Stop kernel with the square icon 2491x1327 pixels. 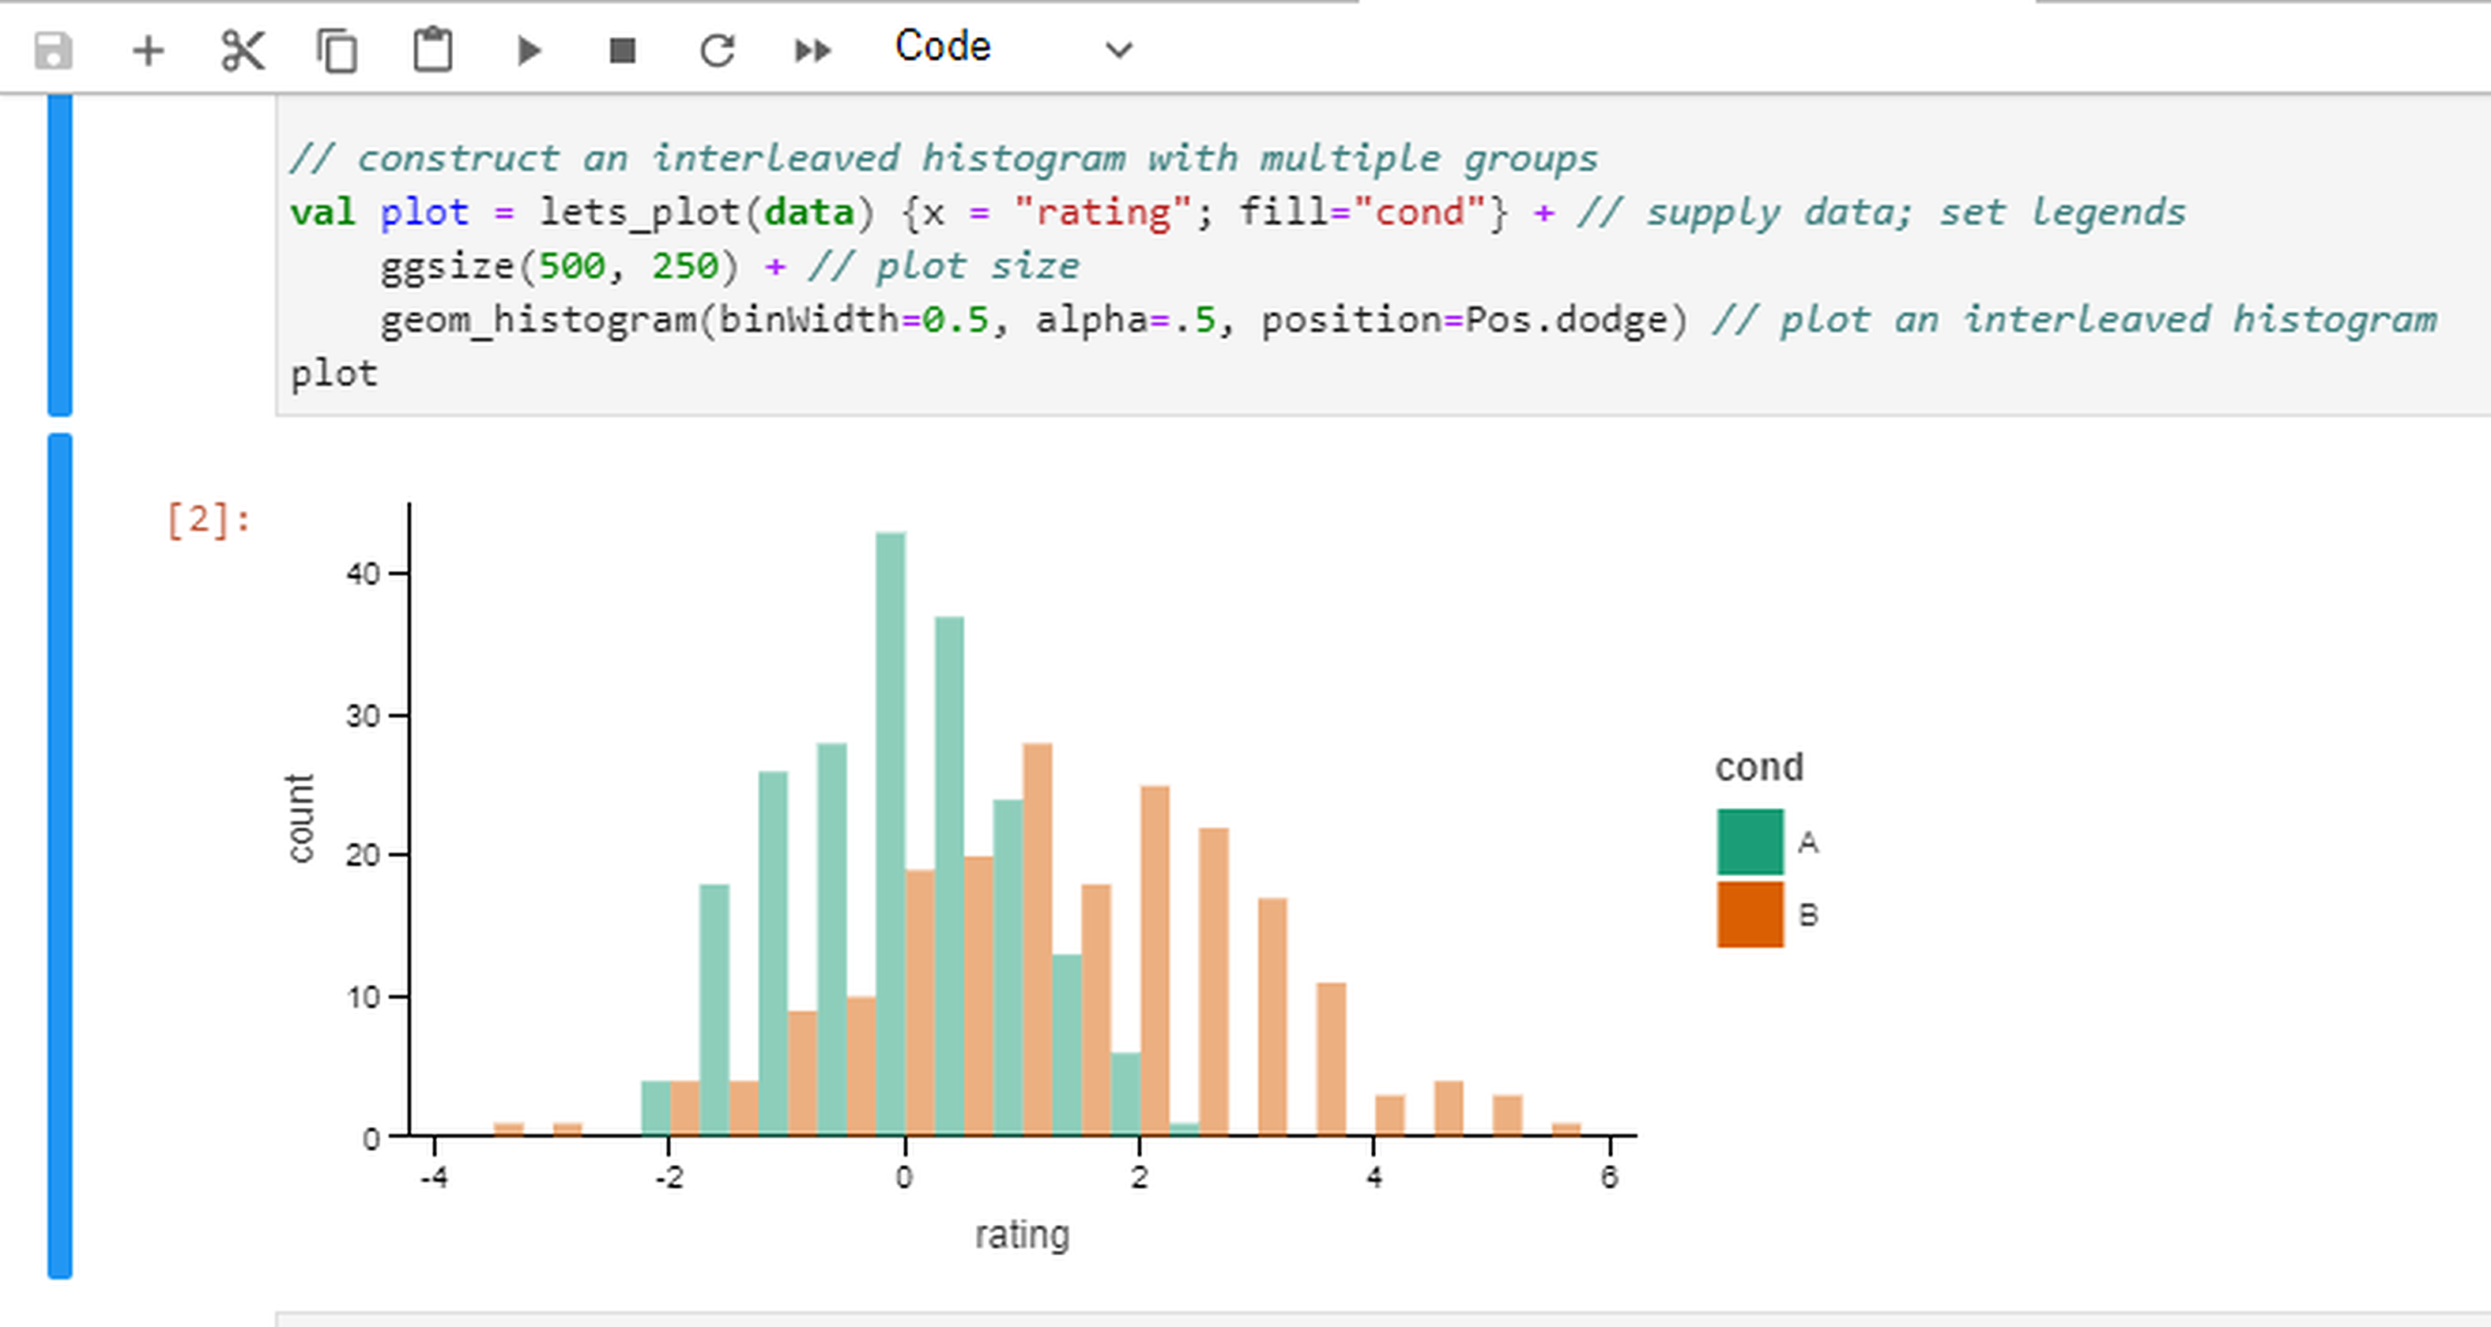pyautogui.click(x=623, y=51)
